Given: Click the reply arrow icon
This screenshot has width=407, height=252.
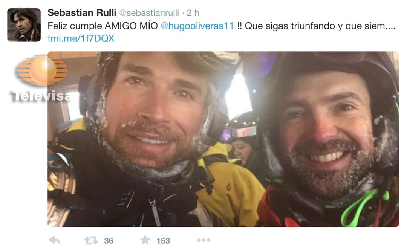Looking at the screenshot, I should coord(55,240).
